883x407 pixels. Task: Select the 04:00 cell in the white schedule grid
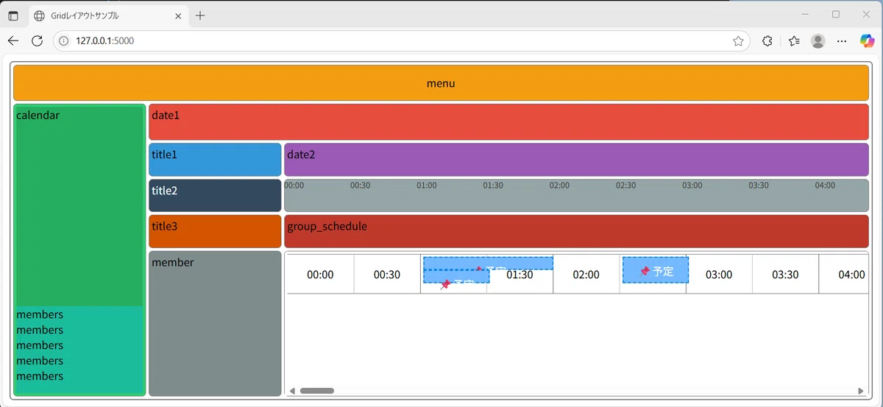point(844,275)
